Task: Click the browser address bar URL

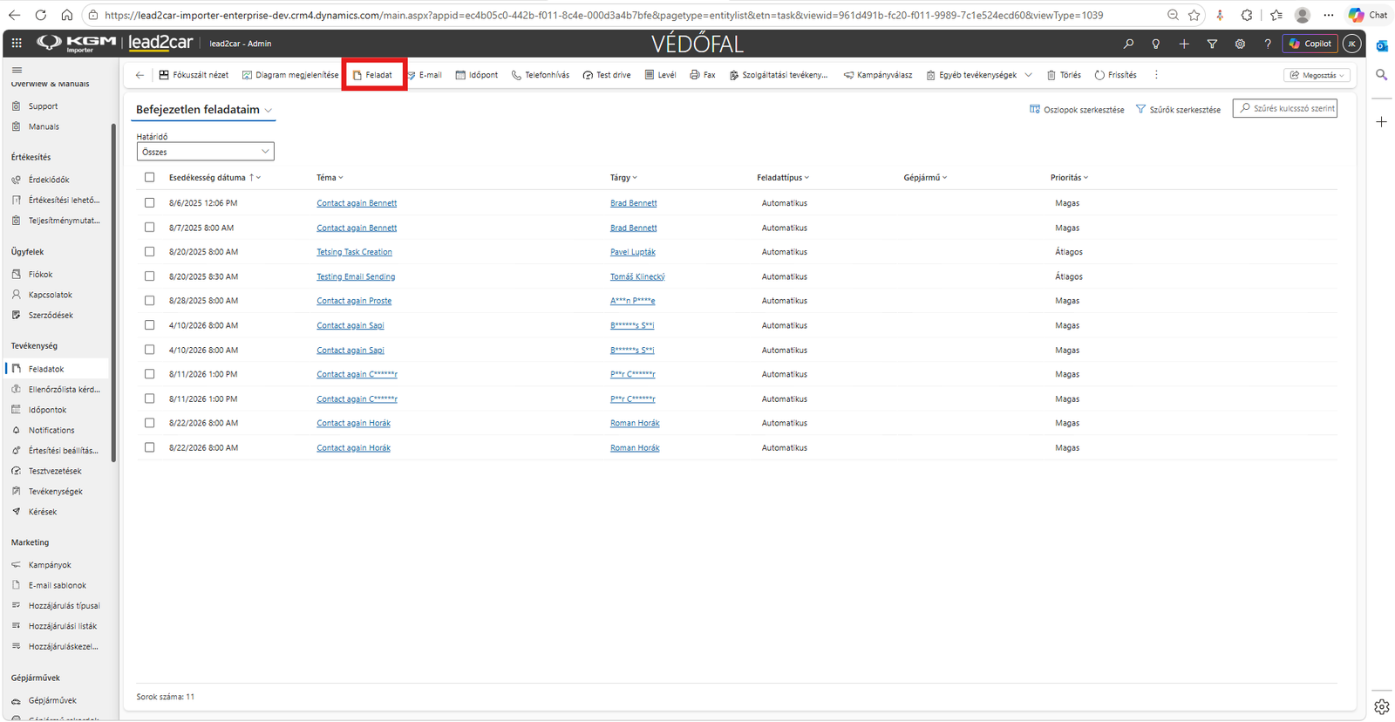Action: point(603,15)
